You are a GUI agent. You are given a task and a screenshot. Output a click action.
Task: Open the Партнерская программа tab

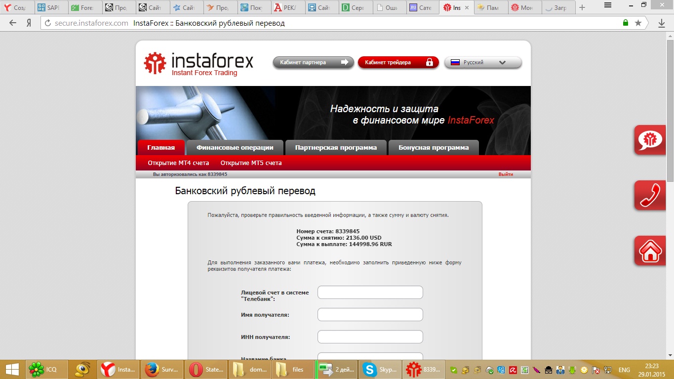pyautogui.click(x=336, y=148)
